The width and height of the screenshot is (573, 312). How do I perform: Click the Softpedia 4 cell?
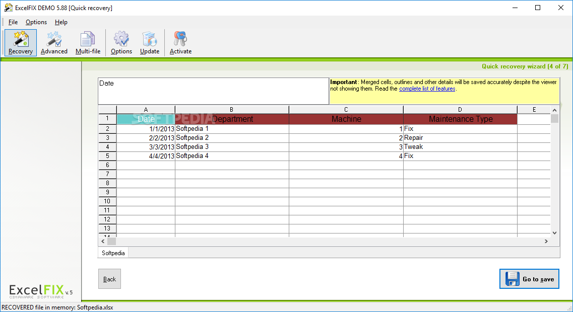[232, 156]
